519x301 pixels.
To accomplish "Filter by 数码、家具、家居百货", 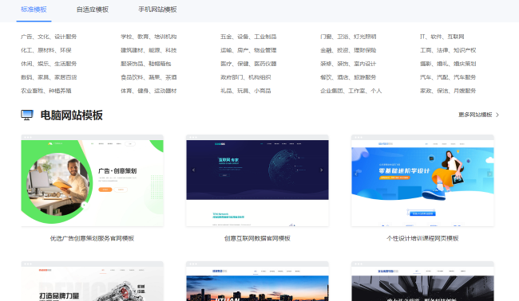I will [49, 77].
